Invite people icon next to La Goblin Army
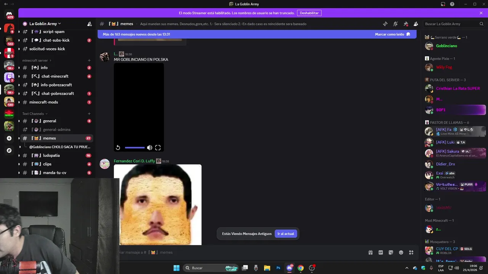The width and height of the screenshot is (488, 274). tap(90, 24)
